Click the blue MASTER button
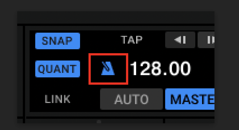This screenshot has height=130, width=239. [190, 99]
